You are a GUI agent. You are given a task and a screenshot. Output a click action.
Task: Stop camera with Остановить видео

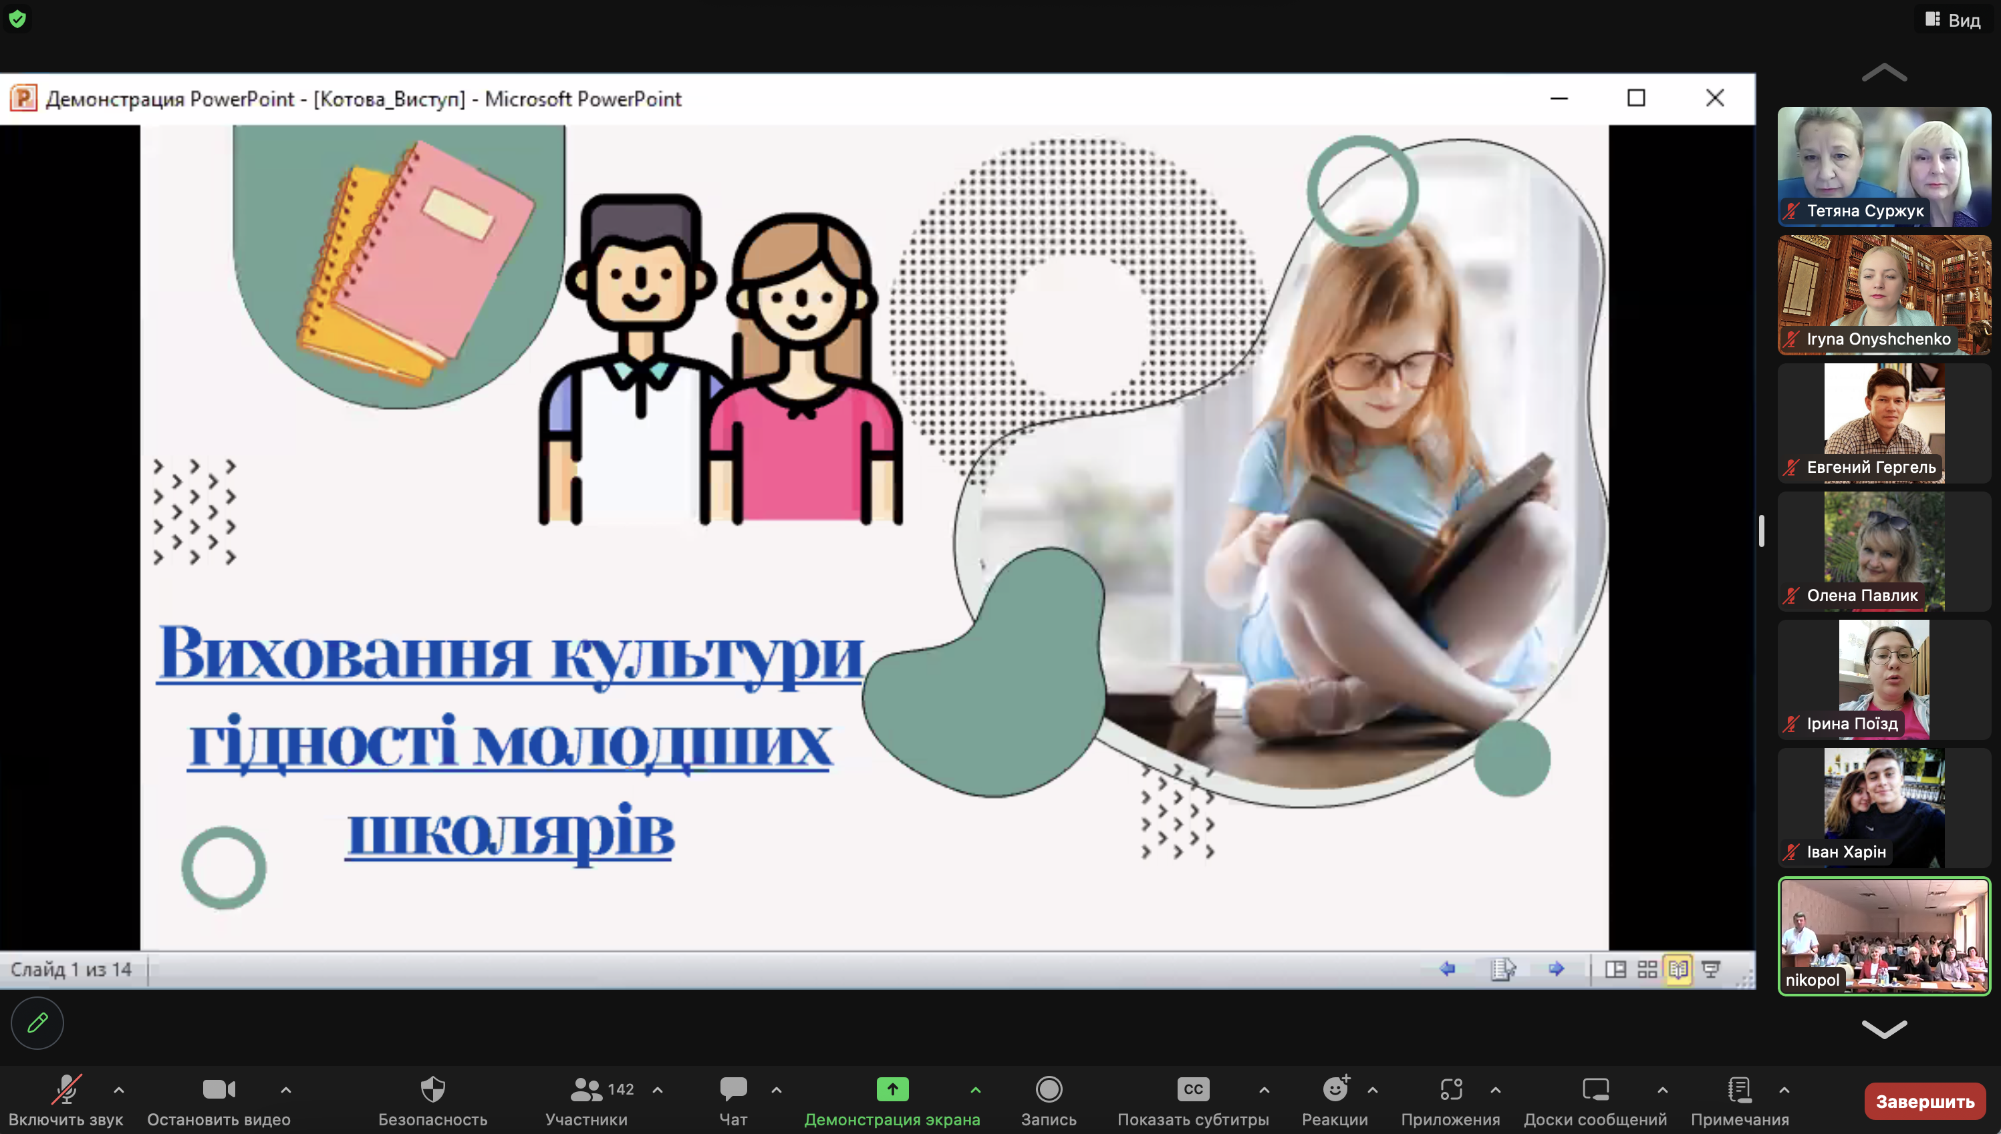click(219, 1089)
